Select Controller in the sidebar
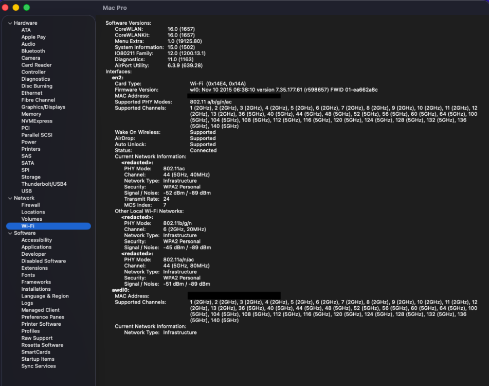 [33, 72]
